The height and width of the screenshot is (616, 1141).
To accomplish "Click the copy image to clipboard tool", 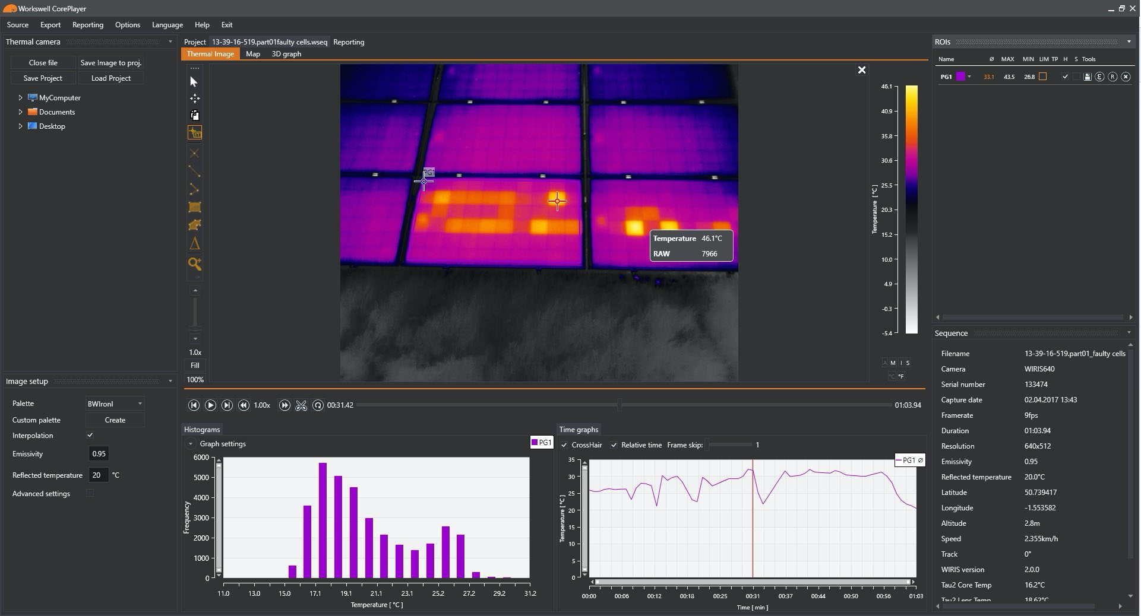I will point(194,115).
